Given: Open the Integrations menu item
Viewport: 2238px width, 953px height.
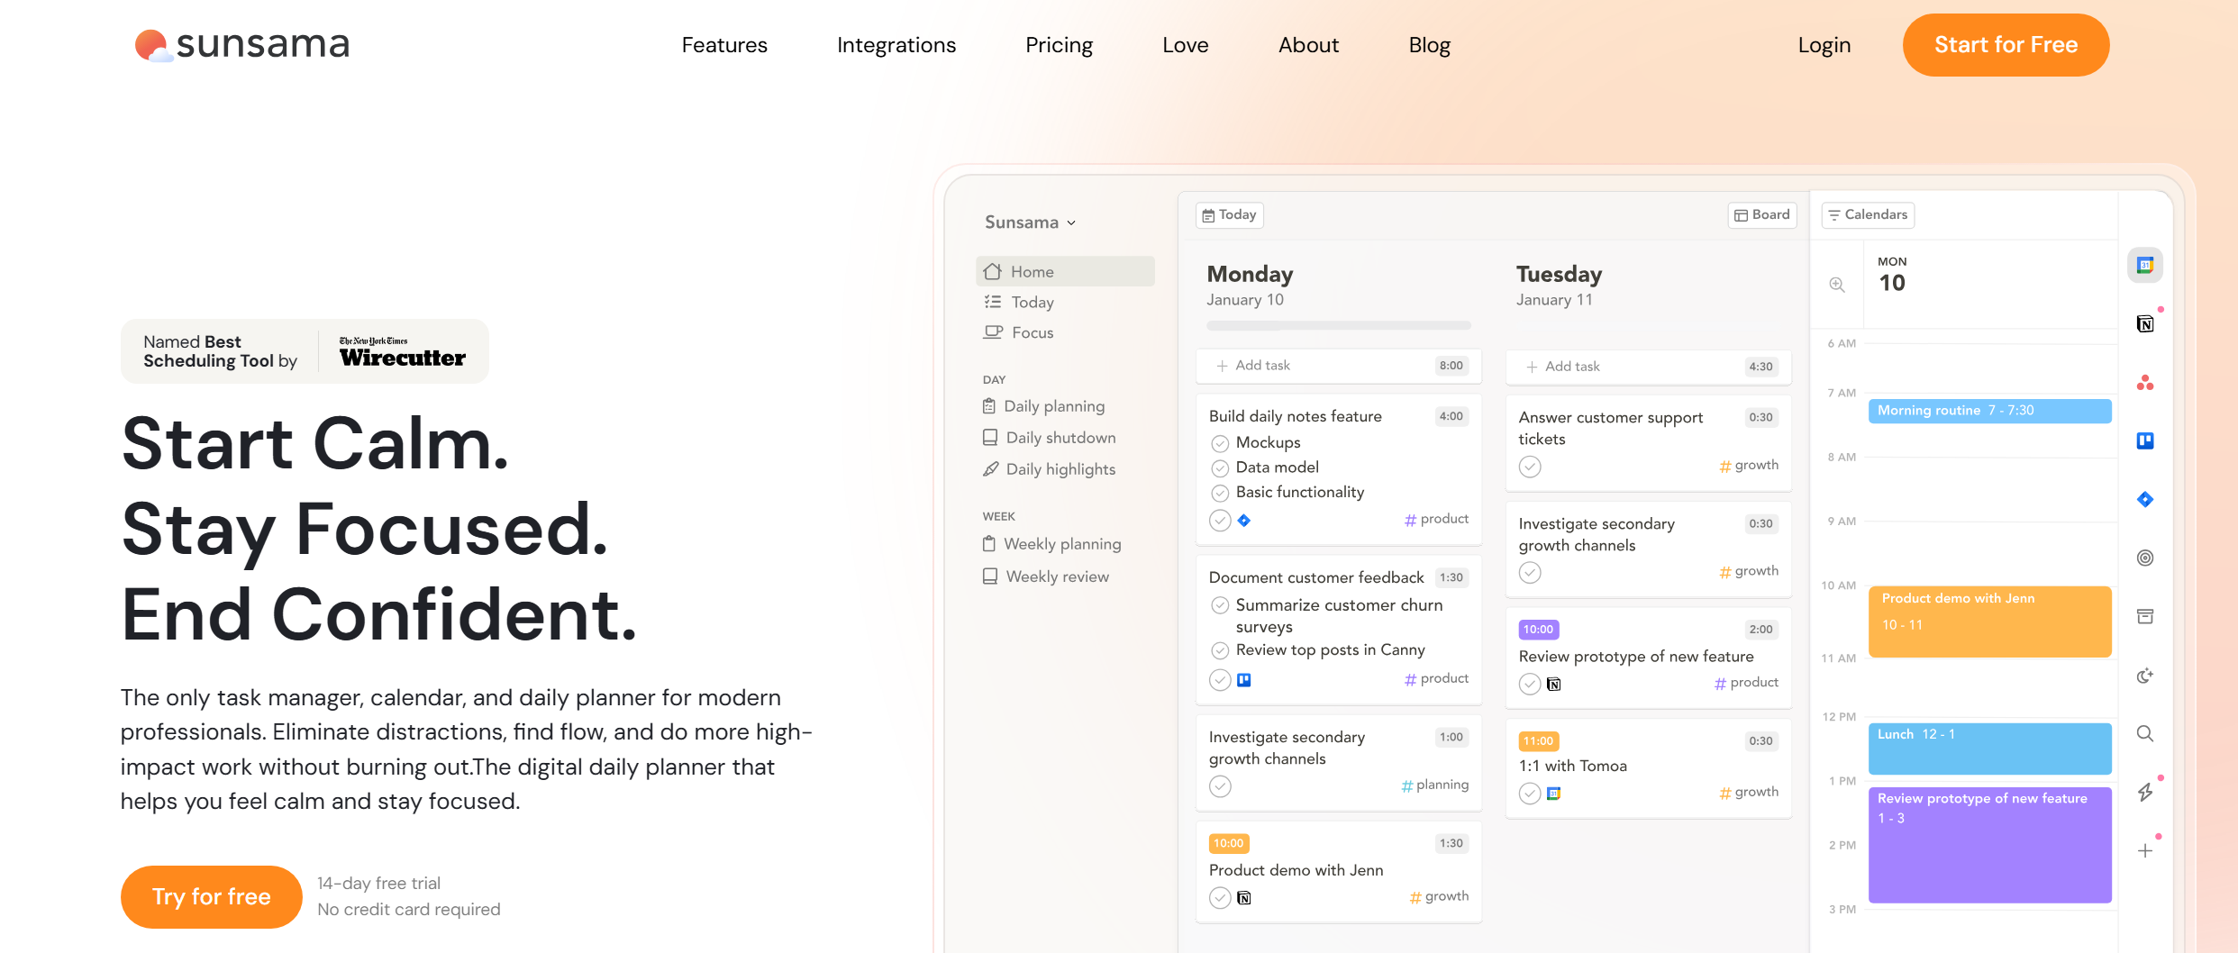Looking at the screenshot, I should point(896,44).
